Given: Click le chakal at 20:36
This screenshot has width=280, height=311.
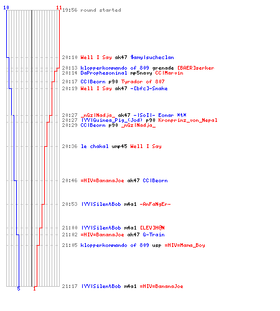Looking at the screenshot, I should [95, 146].
